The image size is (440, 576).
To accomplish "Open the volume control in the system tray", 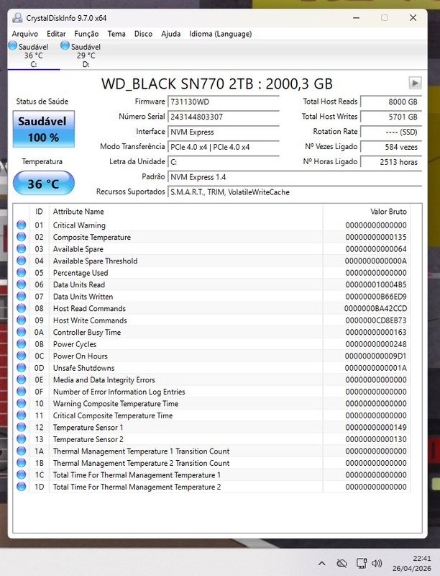I will click(x=377, y=563).
